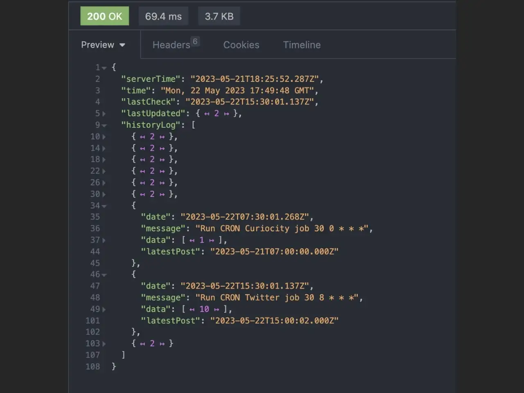This screenshot has width=524, height=393.
Task: Collapse the object starting at line 34
Action: [x=104, y=206]
